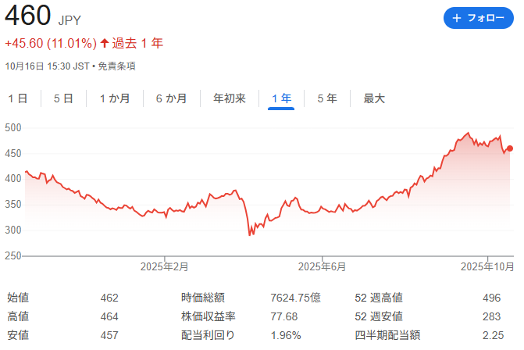
Task: Open the 免責条項 disclaimer link
Action: click(x=116, y=66)
